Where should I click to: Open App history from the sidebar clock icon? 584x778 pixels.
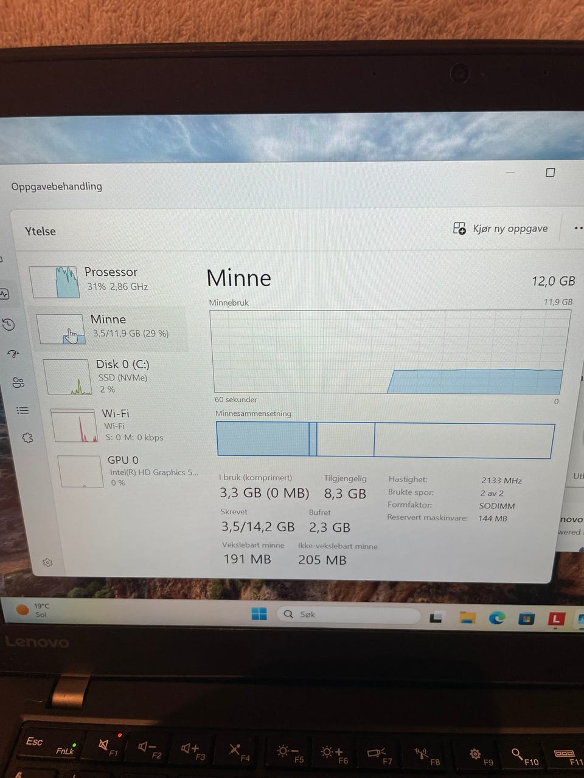click(9, 325)
